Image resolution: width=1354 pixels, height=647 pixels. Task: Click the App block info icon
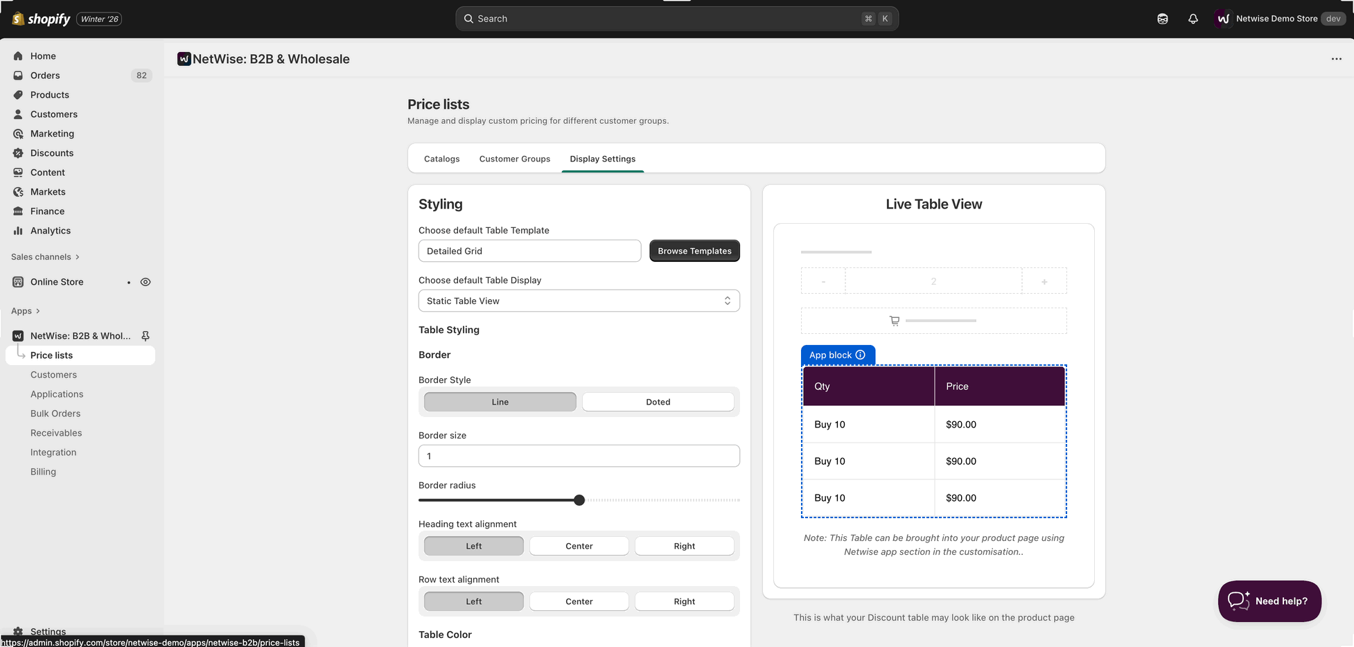pyautogui.click(x=861, y=355)
